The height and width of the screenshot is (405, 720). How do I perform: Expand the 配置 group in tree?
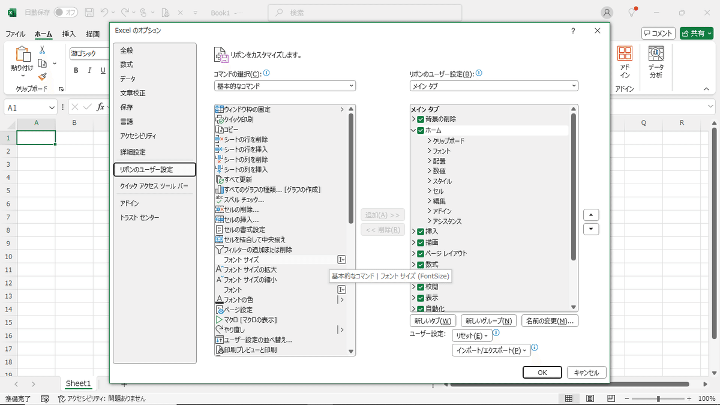430,161
